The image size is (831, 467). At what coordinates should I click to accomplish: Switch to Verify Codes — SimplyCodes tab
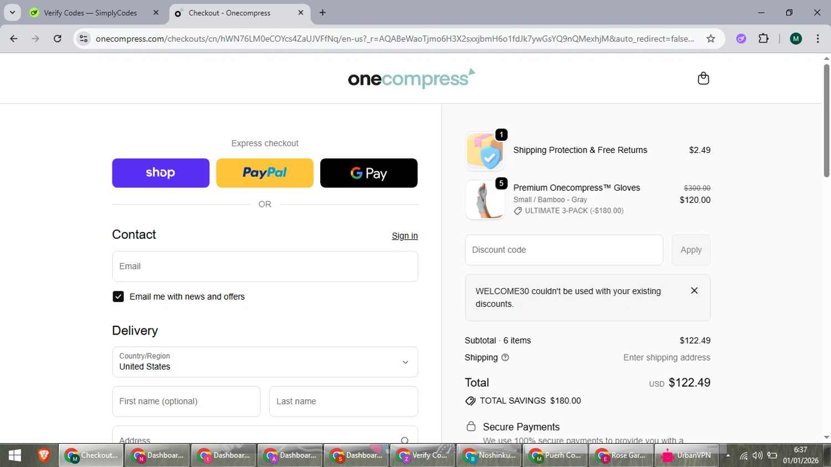coord(93,13)
